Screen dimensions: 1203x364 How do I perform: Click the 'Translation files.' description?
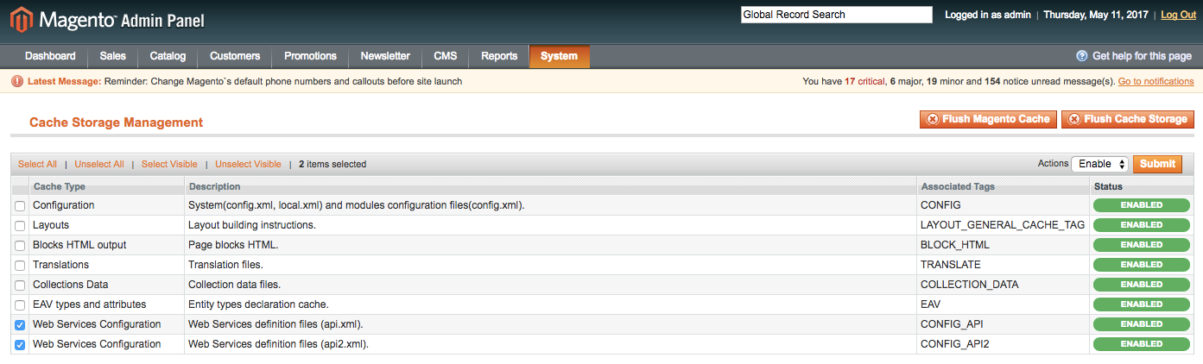(225, 265)
